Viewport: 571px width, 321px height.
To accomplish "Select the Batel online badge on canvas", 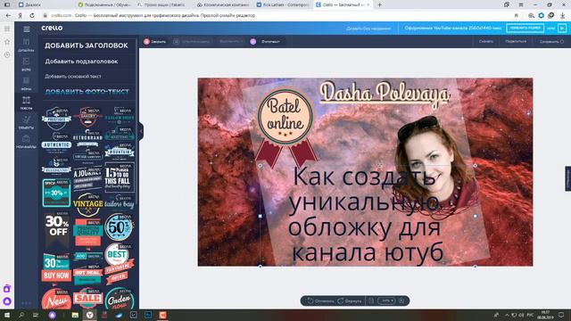I will click(x=285, y=128).
